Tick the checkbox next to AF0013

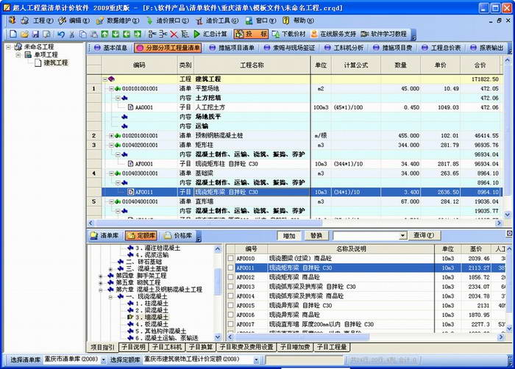230,287
